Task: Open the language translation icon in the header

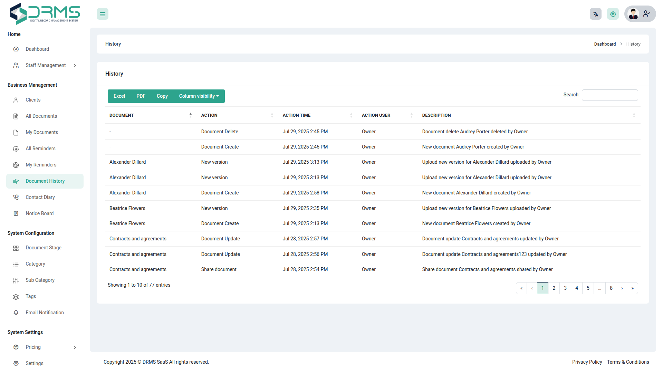Action: [x=595, y=14]
